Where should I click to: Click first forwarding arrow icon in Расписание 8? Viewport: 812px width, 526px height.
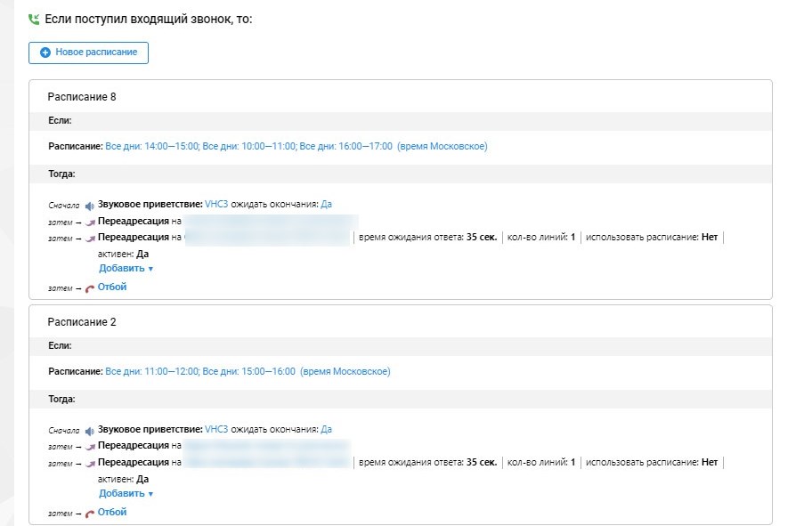click(90, 222)
